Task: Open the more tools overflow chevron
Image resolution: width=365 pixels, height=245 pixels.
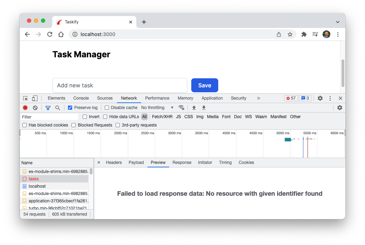Action: point(259,98)
